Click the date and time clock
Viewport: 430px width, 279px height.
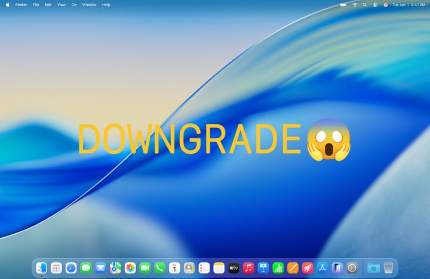(408, 5)
